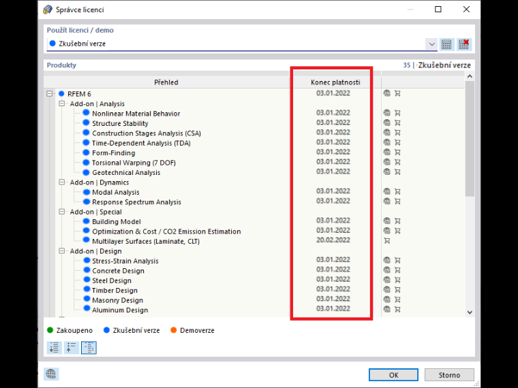Click the 20.02.2022 expiry date cell
Image resolution: width=518 pixels, height=388 pixels.
pyautogui.click(x=333, y=240)
